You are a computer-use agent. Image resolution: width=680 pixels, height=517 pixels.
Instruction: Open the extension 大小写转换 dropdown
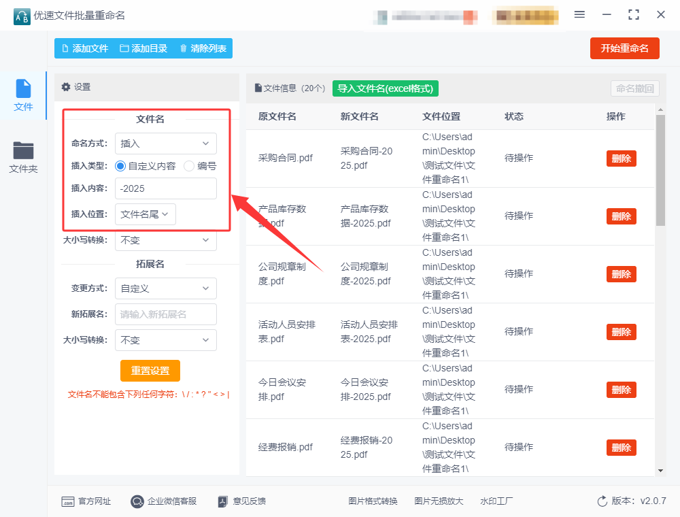coord(166,340)
